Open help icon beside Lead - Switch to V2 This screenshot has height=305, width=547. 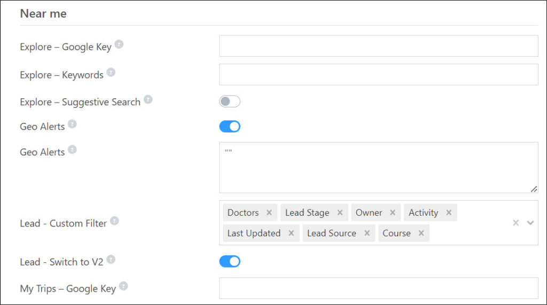tap(111, 260)
